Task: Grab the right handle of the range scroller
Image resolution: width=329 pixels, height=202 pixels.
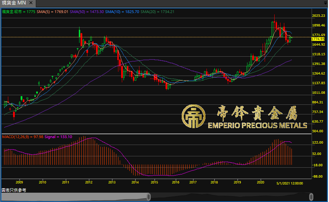Action: pyautogui.click(x=311, y=197)
